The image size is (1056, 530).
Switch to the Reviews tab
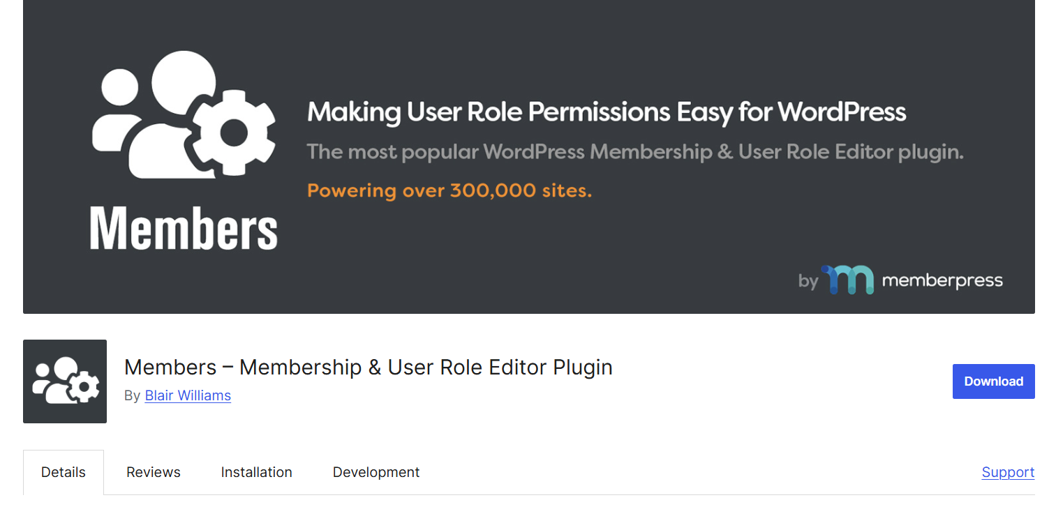point(154,472)
